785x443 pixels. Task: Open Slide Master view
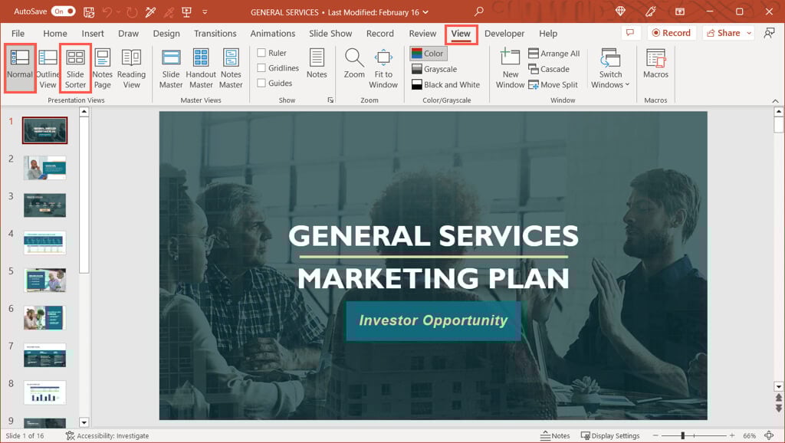tap(171, 69)
